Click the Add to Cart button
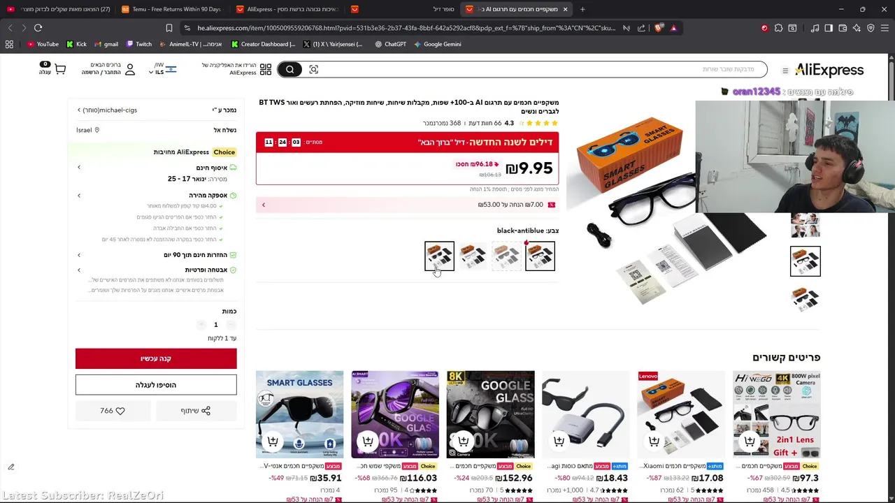 click(156, 385)
